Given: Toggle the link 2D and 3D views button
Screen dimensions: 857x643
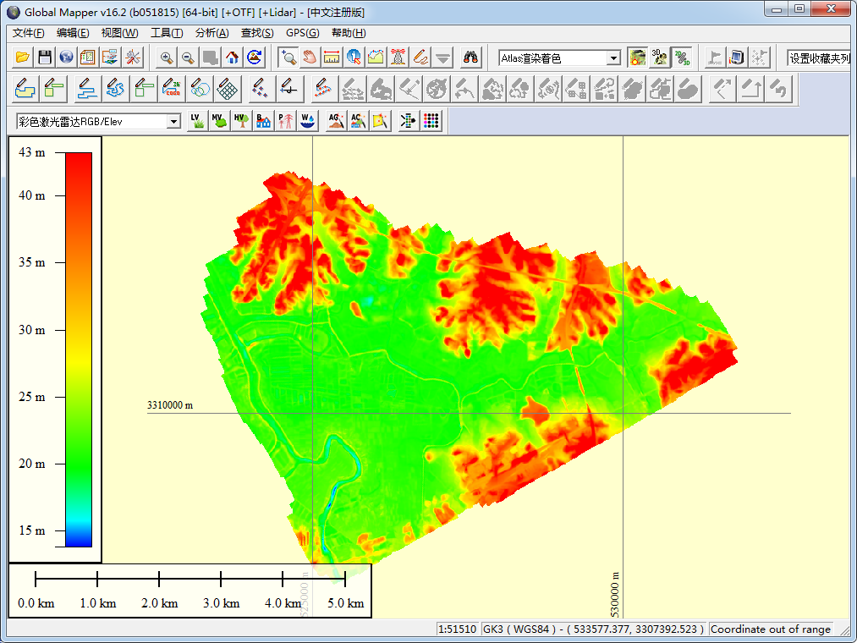Looking at the screenshot, I should tap(682, 57).
